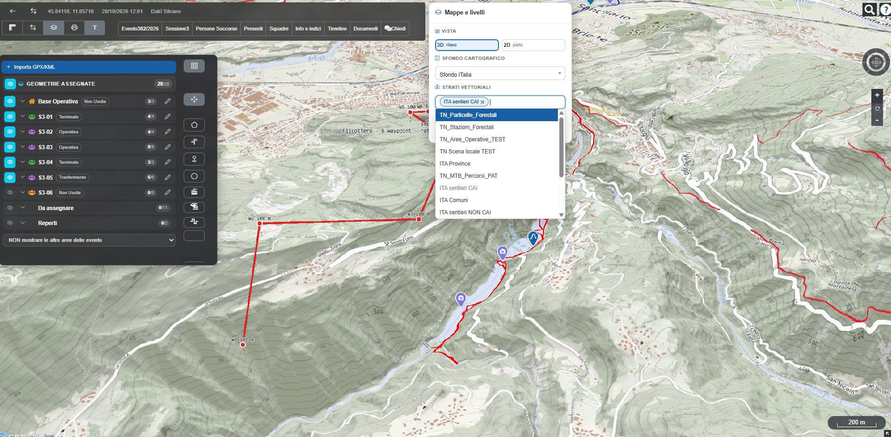Open the NON mostrare altre aree dropdown
This screenshot has width=891, height=437.
pos(89,240)
